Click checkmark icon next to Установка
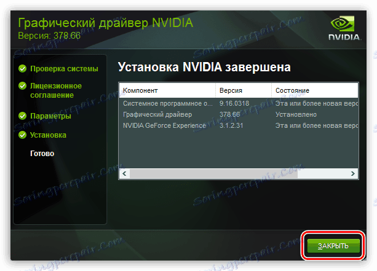377x271 pixels. pyautogui.click(x=22, y=135)
